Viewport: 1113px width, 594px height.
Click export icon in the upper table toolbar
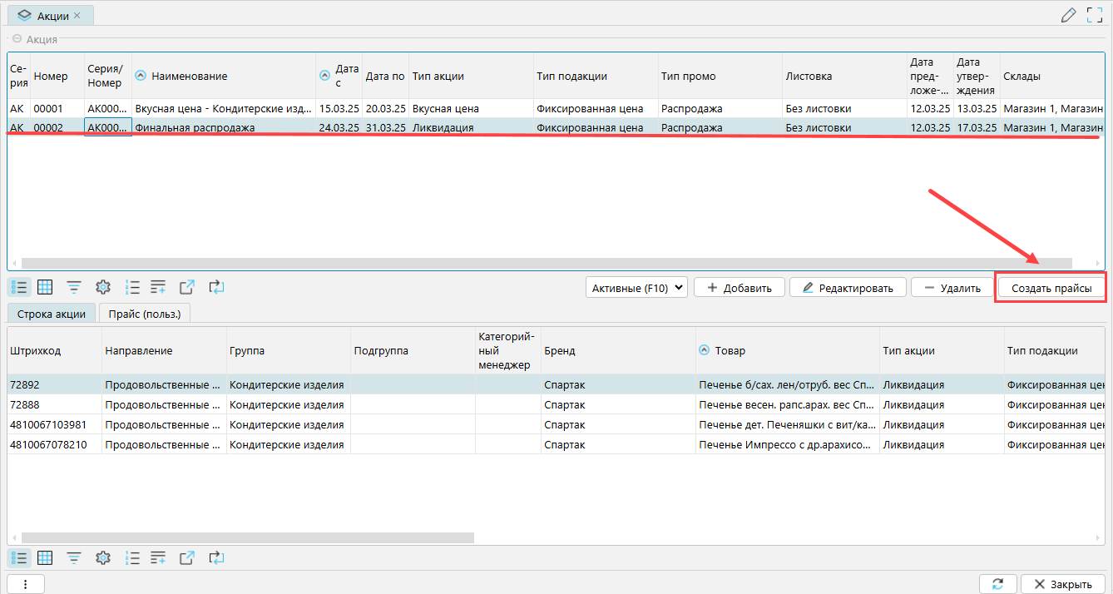coord(187,287)
